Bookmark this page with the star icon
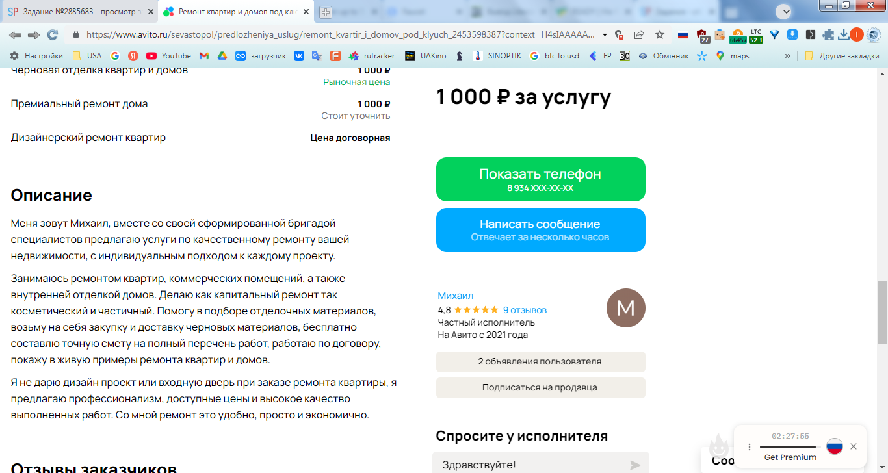 (x=659, y=34)
